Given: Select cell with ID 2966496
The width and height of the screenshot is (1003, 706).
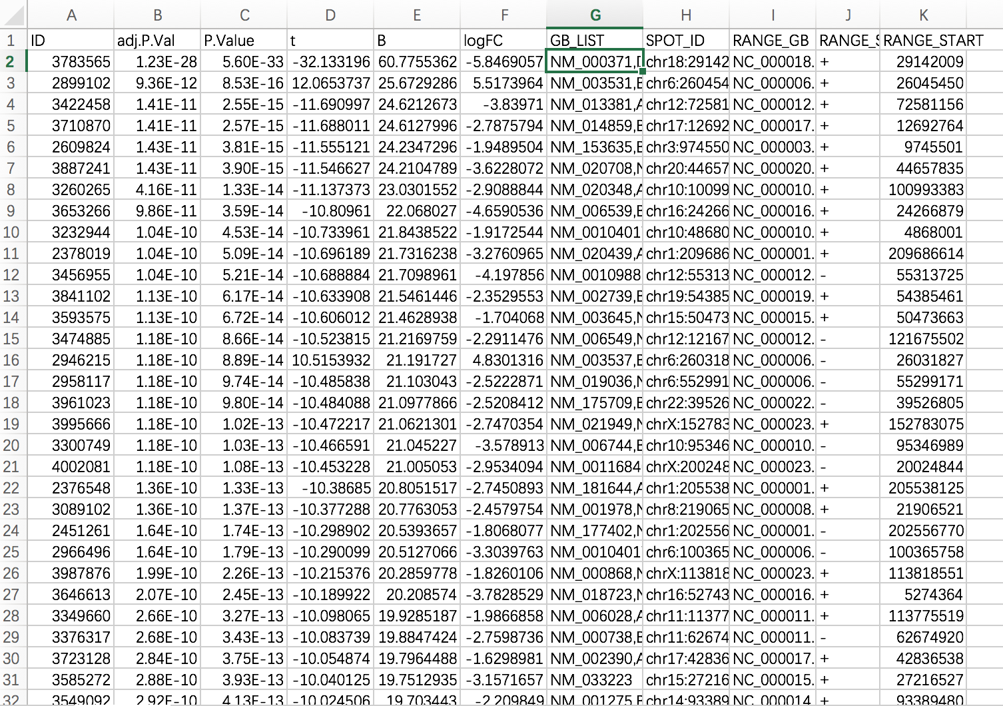Looking at the screenshot, I should click(71, 551).
